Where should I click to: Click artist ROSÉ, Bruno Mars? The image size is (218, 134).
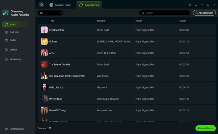click(x=107, y=53)
